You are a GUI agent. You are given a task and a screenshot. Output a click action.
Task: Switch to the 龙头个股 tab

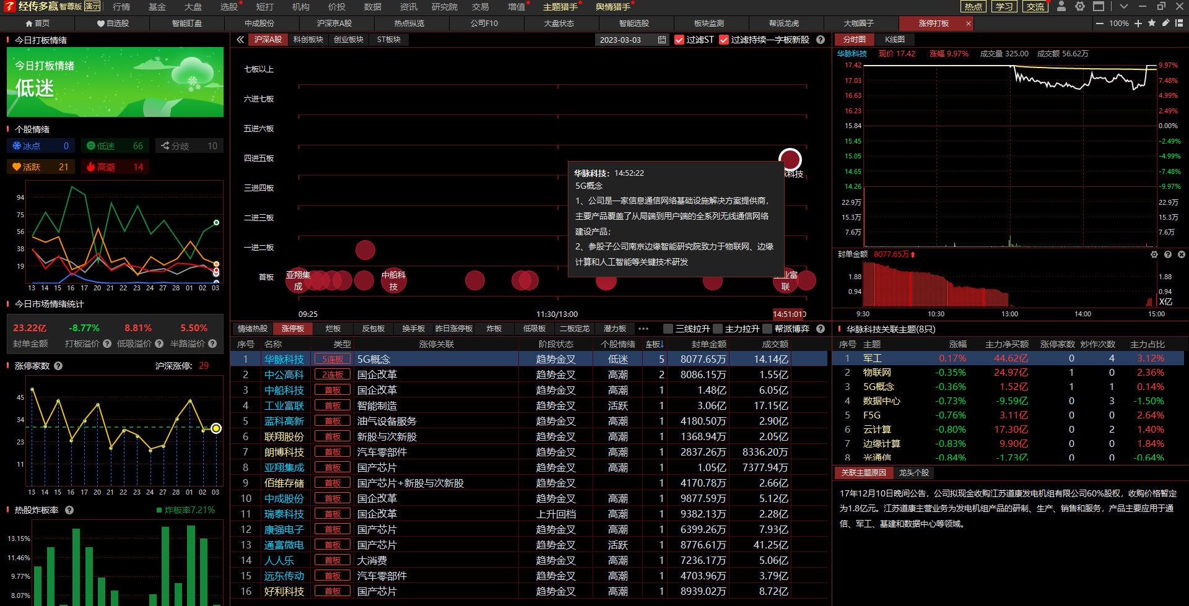tap(914, 473)
